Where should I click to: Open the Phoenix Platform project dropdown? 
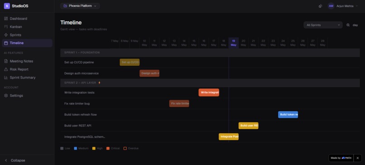pos(80,6)
